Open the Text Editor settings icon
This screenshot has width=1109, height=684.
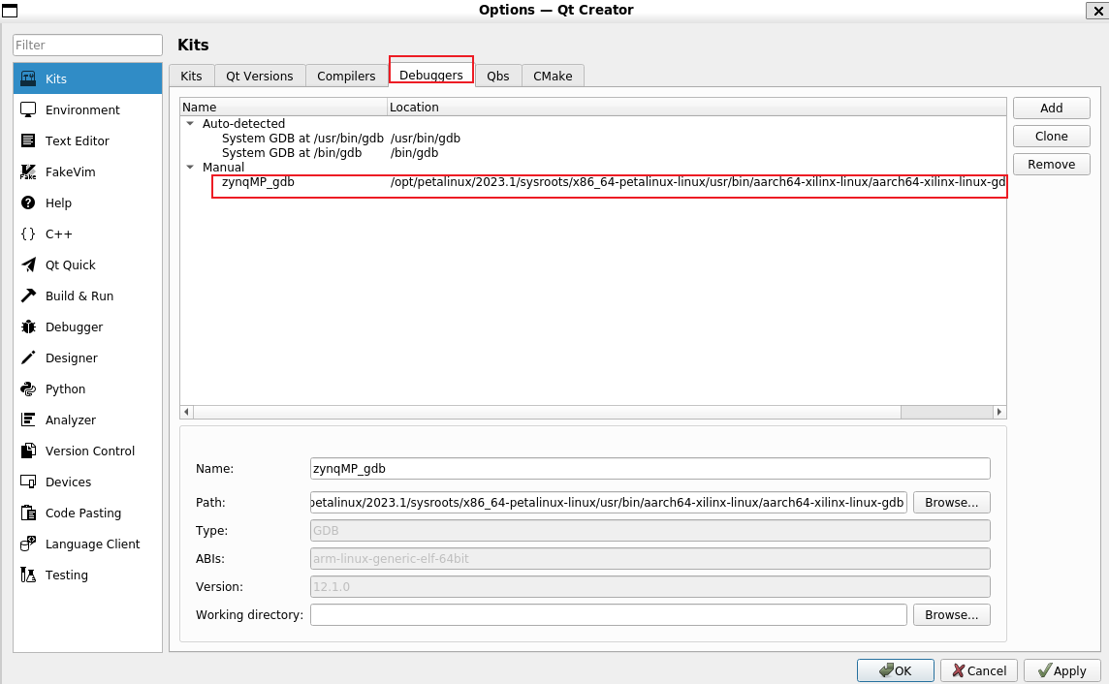[28, 140]
